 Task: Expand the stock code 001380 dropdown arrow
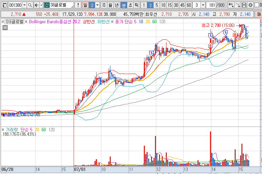point(24,5)
